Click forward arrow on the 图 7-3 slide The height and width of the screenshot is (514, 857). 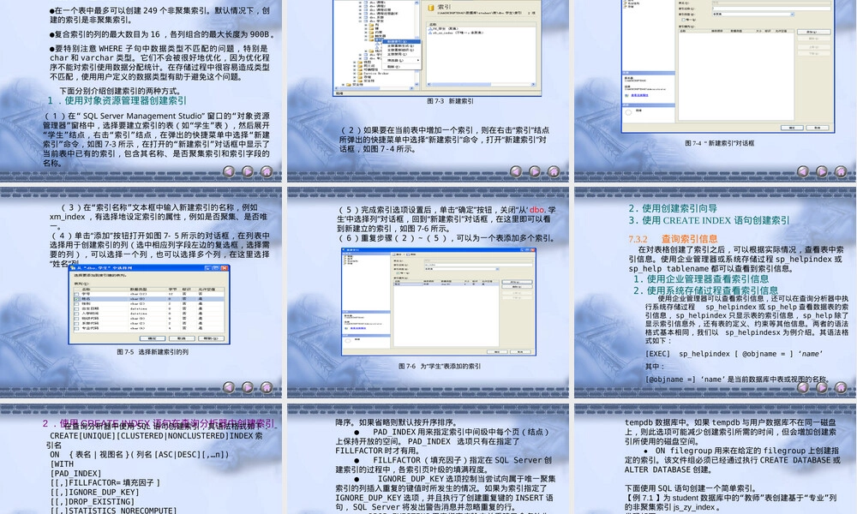pyautogui.click(x=535, y=171)
